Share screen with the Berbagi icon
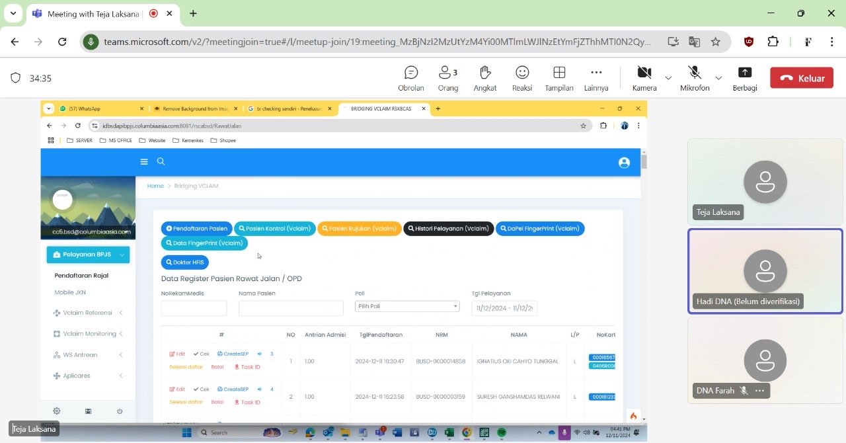 [x=744, y=78]
